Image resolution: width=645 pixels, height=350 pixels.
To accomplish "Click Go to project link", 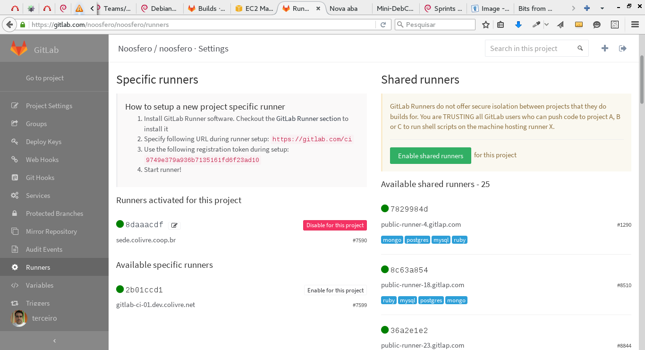I will point(45,78).
